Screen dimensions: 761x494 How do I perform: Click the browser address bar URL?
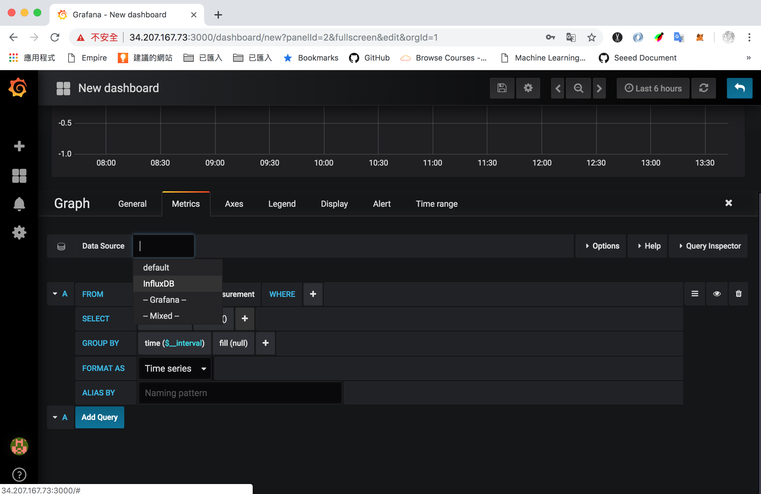tap(283, 37)
